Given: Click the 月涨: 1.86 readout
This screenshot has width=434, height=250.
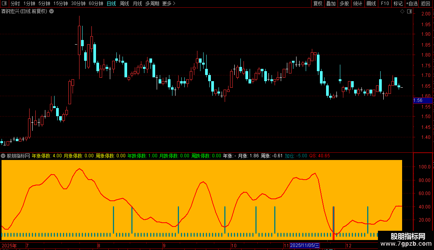Looking at the screenshot, I should pyautogui.click(x=248, y=156).
